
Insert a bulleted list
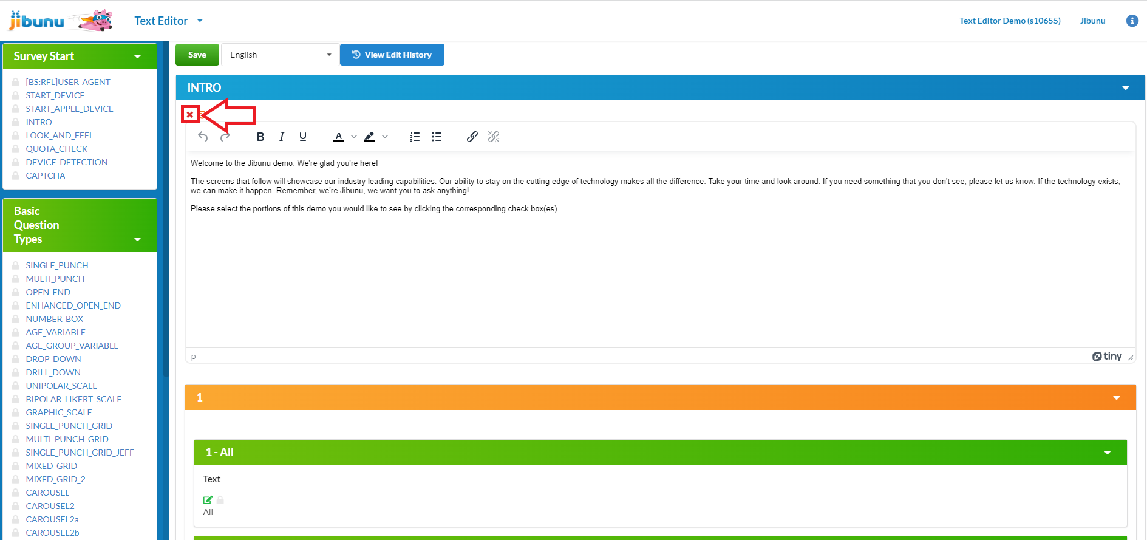point(437,137)
